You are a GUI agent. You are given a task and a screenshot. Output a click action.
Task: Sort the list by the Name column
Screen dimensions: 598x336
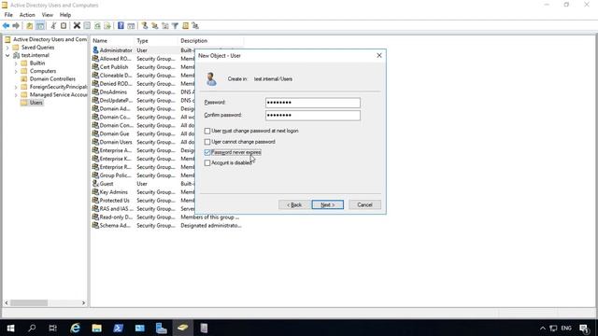[113, 41]
